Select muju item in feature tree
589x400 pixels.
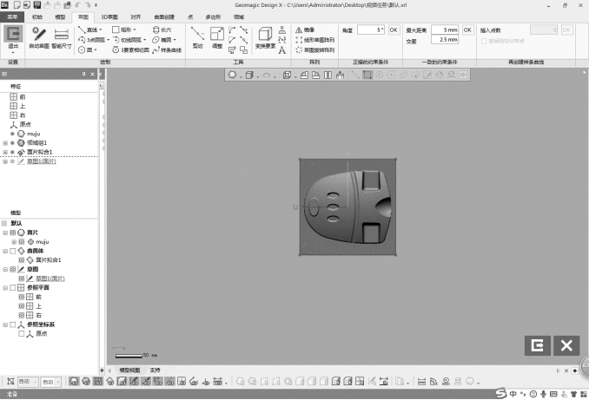(x=29, y=134)
